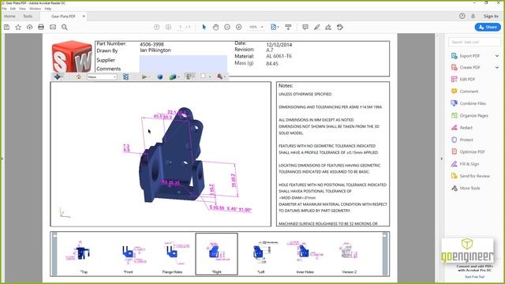Open the 3D background color dropdown

(210, 77)
